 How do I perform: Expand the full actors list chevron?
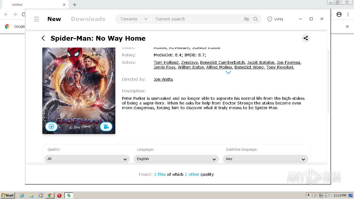point(228,72)
